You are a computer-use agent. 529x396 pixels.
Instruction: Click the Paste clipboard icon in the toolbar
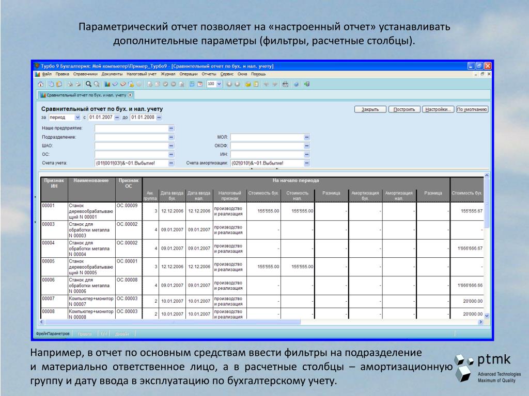click(59, 84)
